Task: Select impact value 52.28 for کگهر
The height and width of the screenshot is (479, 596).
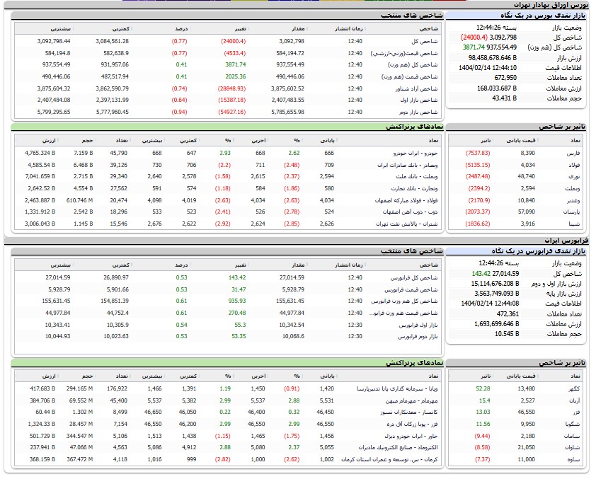Action: [x=483, y=388]
